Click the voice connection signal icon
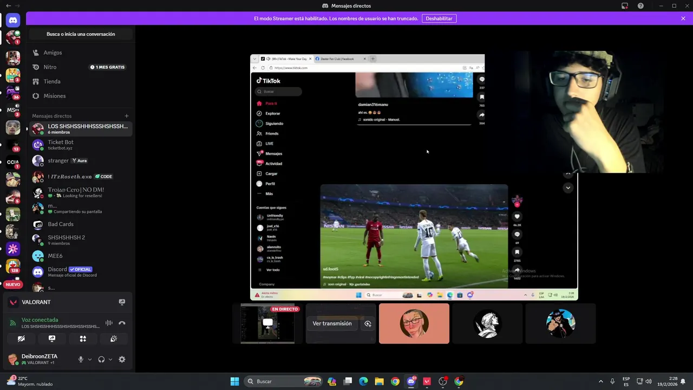This screenshot has width=693, height=390. coord(13,323)
